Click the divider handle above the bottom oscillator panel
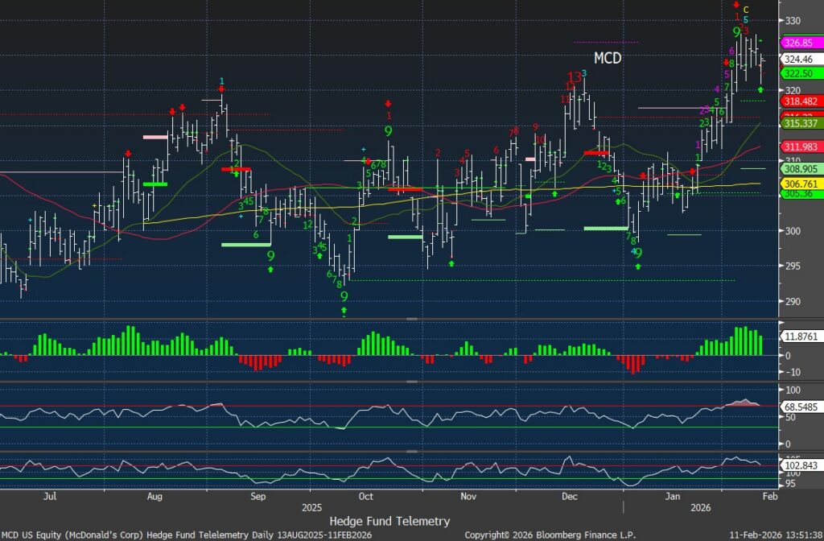Image resolution: width=824 pixels, height=541 pixels. pyautogui.click(x=411, y=451)
